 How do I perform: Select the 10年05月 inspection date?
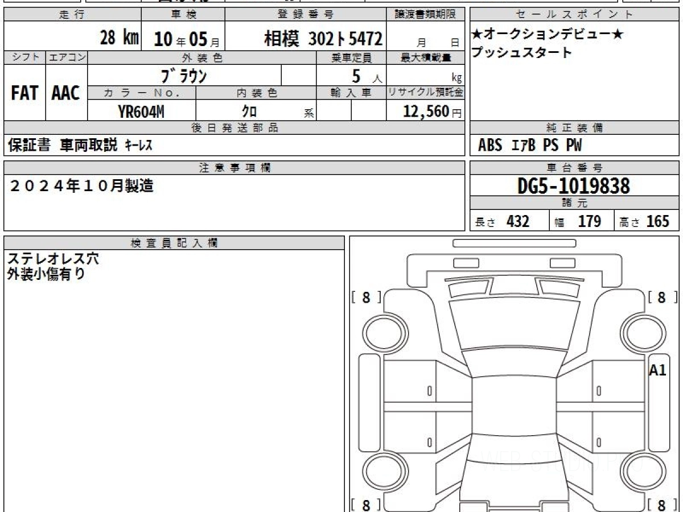[186, 39]
